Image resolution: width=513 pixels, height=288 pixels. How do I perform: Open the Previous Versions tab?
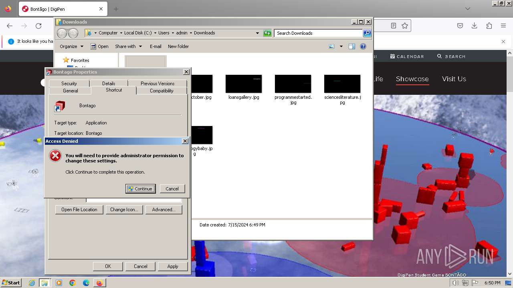point(158,83)
